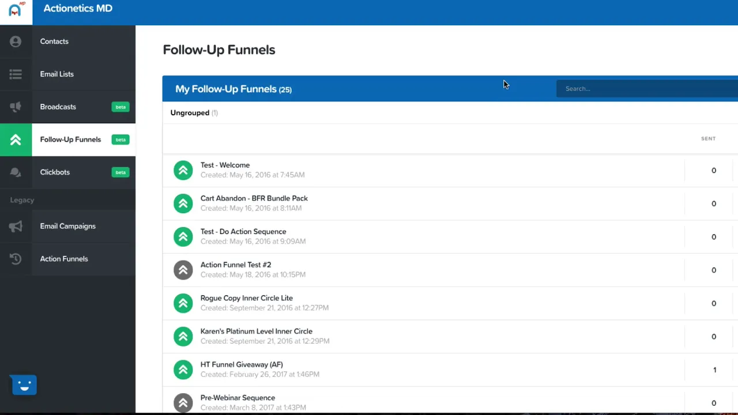The width and height of the screenshot is (738, 415).
Task: Open Test - Do Action Sequence funnel
Action: (x=243, y=232)
